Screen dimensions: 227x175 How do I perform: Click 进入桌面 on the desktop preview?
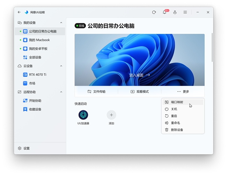(x=140, y=75)
